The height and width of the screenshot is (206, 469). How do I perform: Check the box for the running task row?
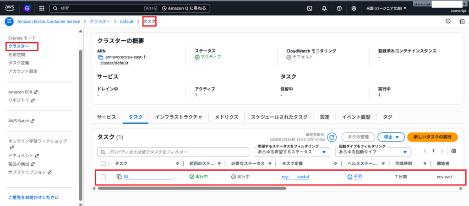tap(103, 177)
